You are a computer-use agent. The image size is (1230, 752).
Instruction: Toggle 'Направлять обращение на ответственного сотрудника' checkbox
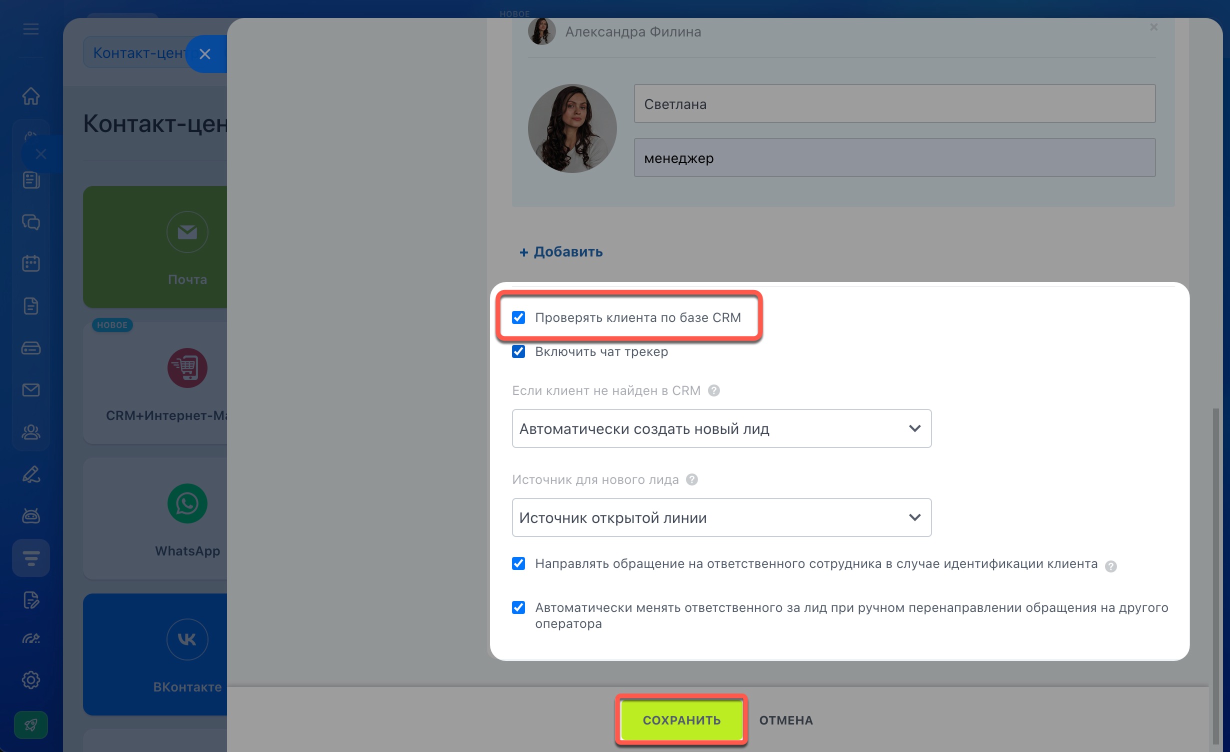point(518,563)
